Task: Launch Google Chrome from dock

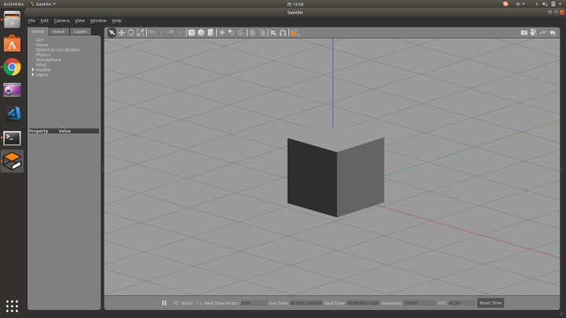Action: tap(12, 67)
